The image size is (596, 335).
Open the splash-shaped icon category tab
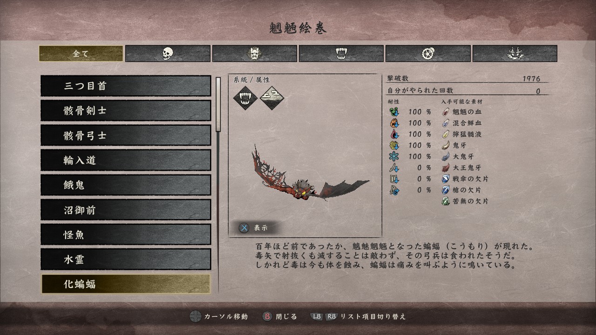tap(515, 54)
